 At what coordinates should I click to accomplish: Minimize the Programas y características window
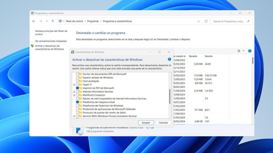click(x=231, y=13)
